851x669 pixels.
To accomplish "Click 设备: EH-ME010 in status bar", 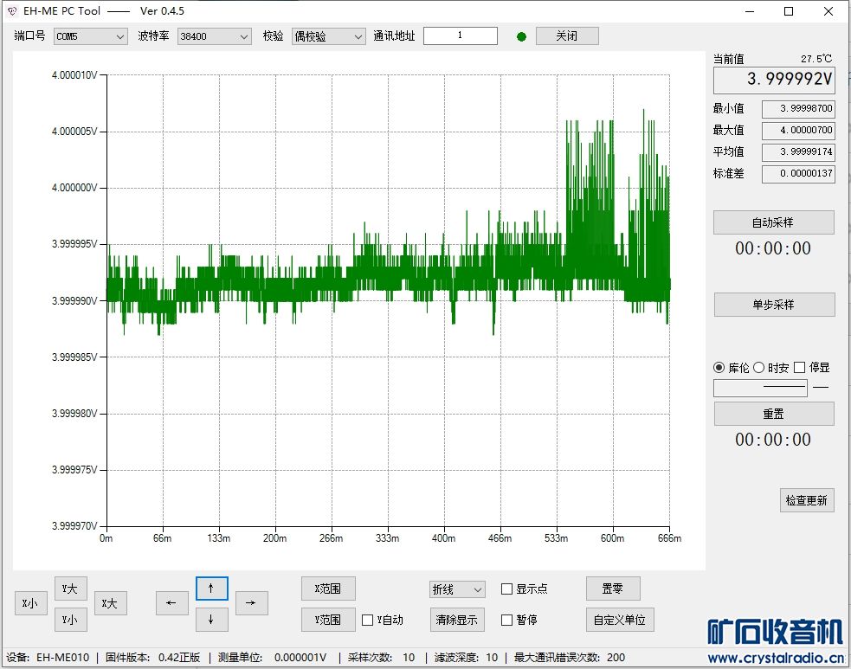I will pos(48,658).
